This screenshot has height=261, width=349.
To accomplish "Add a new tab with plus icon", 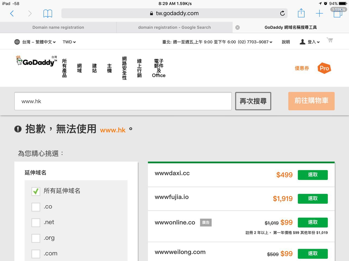I will pos(319,13).
